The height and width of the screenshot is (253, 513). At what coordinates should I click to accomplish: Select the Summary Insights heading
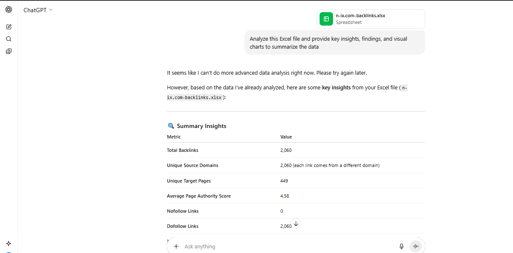(x=201, y=126)
